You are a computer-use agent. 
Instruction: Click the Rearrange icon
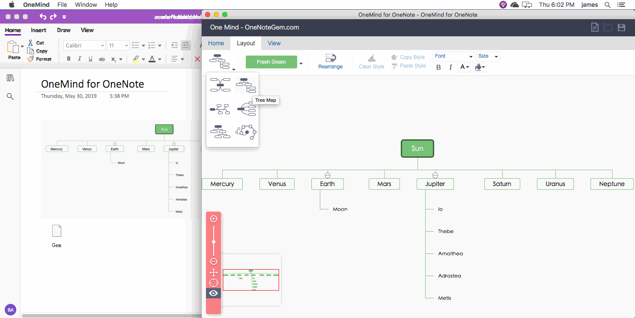tap(330, 58)
